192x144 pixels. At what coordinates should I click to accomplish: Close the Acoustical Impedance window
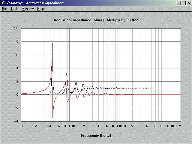coord(189,3)
